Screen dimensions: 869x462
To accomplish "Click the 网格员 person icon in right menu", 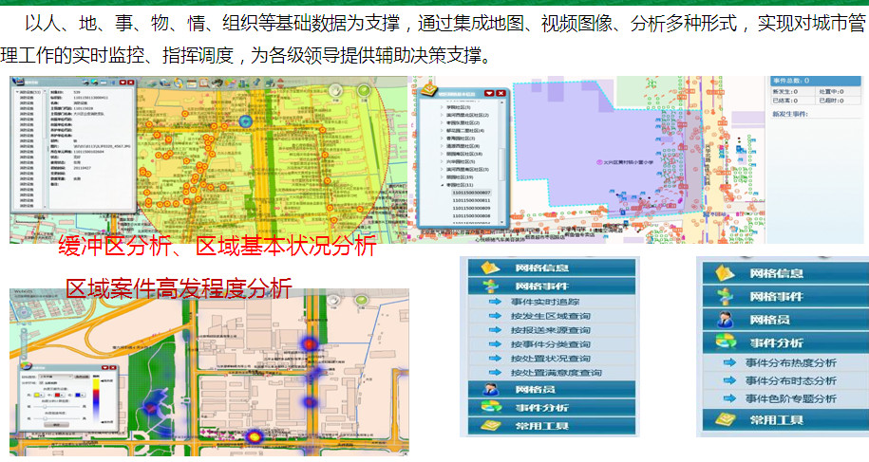I will (725, 319).
